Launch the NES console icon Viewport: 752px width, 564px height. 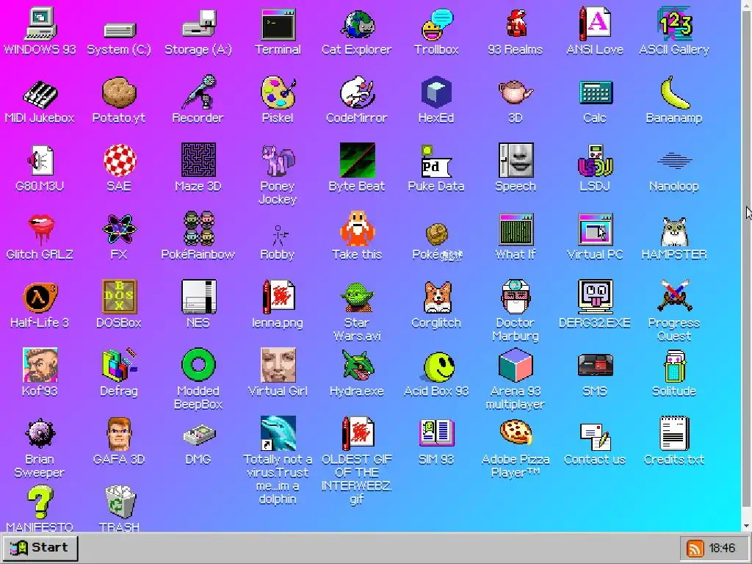tap(198, 297)
